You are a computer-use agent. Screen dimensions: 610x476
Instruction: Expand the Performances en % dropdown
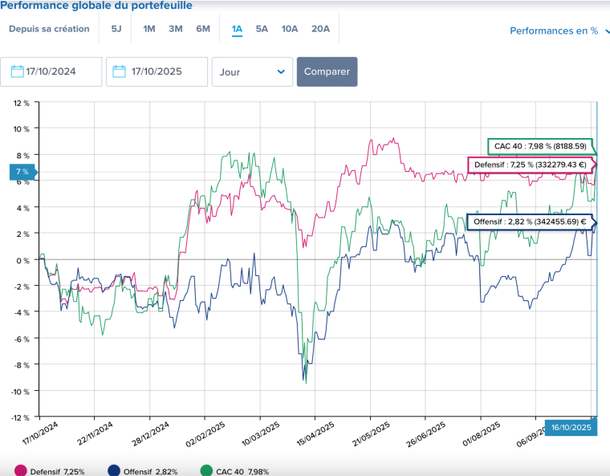[559, 31]
